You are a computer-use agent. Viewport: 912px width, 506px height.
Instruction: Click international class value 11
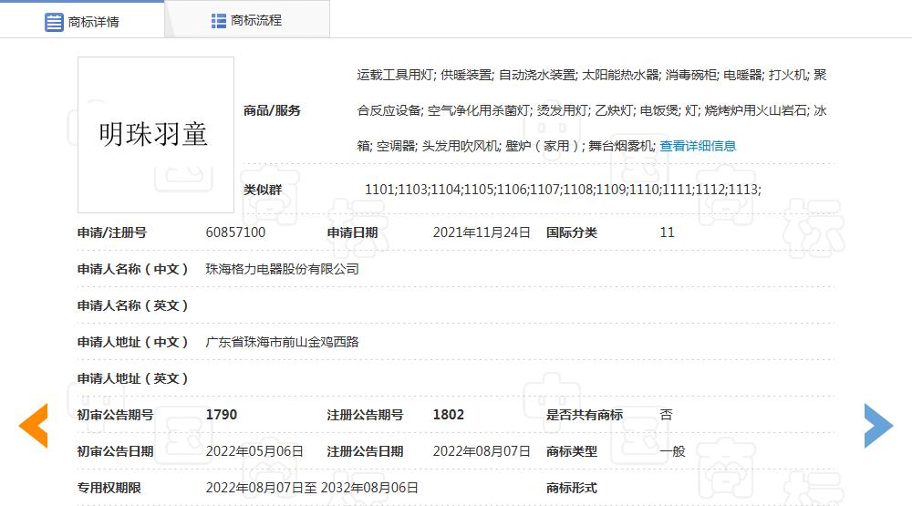point(668,232)
